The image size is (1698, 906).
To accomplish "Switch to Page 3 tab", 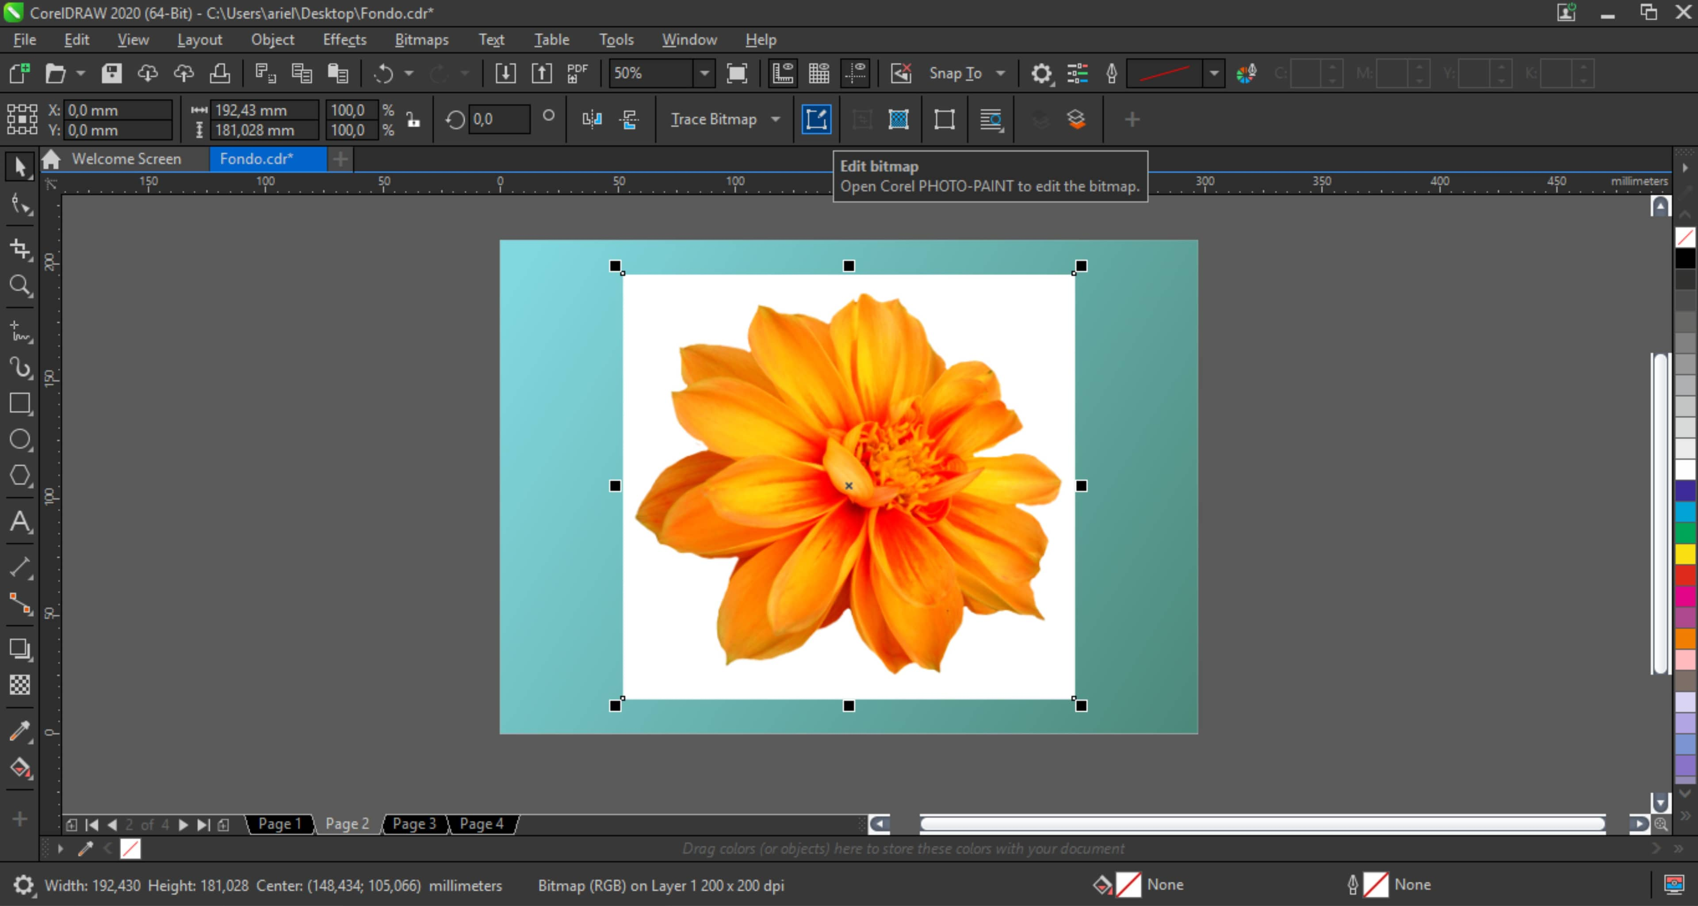I will click(414, 823).
